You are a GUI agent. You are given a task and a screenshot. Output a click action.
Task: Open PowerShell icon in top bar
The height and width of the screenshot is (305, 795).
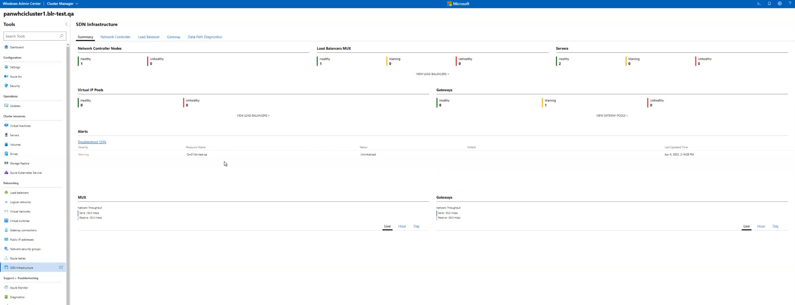coord(759,3)
